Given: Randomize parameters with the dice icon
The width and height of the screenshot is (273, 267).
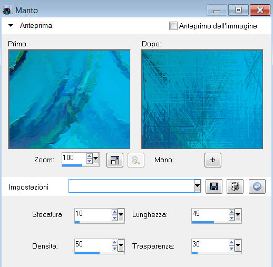Looking at the screenshot, I should pos(235,186).
